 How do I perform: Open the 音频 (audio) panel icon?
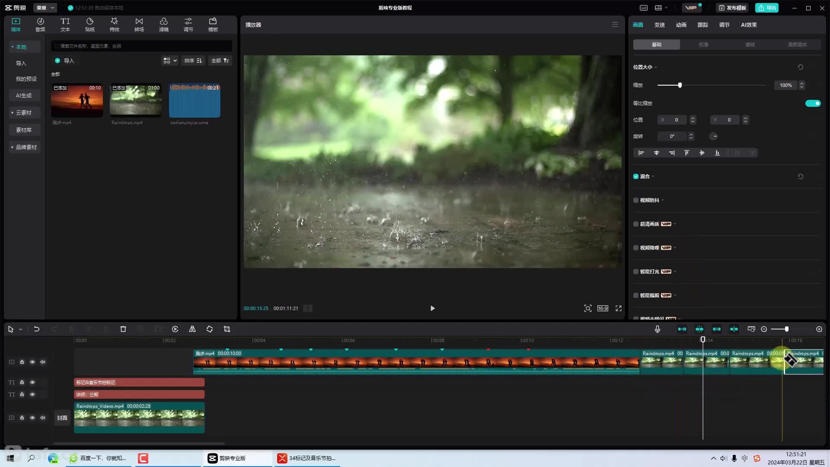(40, 24)
